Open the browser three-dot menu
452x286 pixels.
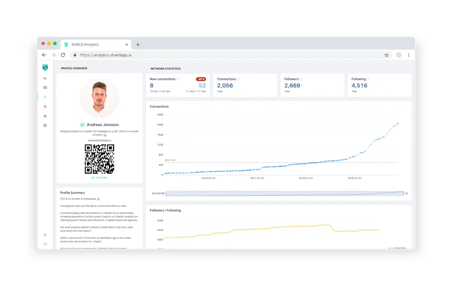(409, 55)
